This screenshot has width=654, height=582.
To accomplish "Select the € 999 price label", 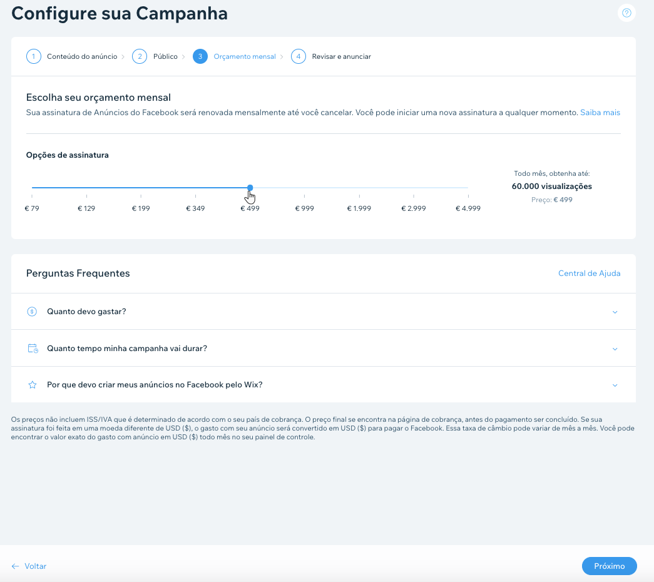I will (x=305, y=208).
